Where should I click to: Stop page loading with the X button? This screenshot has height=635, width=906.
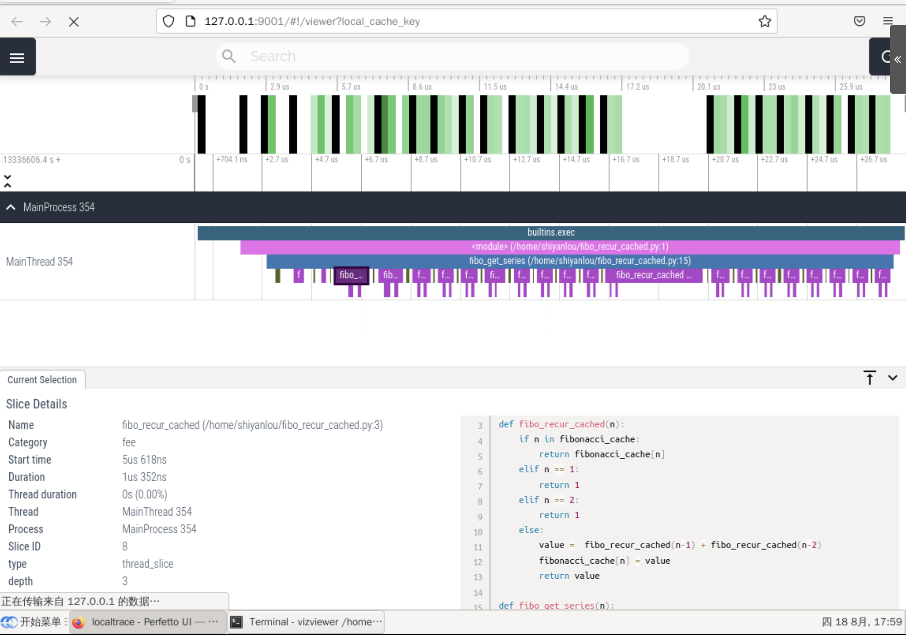point(74,21)
